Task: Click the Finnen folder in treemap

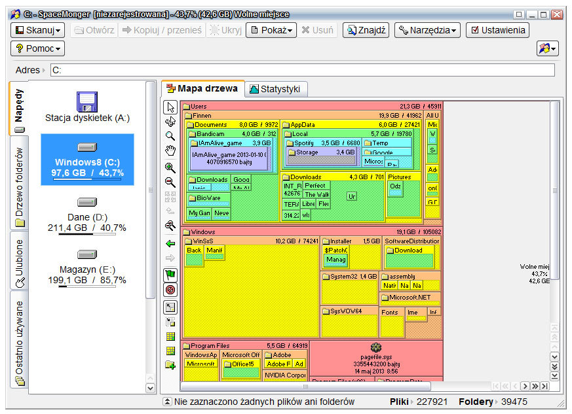Action: click(x=303, y=115)
